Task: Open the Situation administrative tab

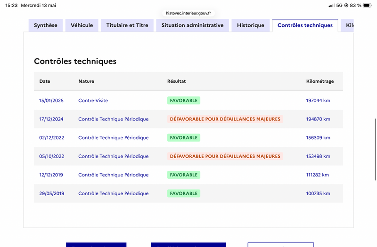Action: coord(193,25)
